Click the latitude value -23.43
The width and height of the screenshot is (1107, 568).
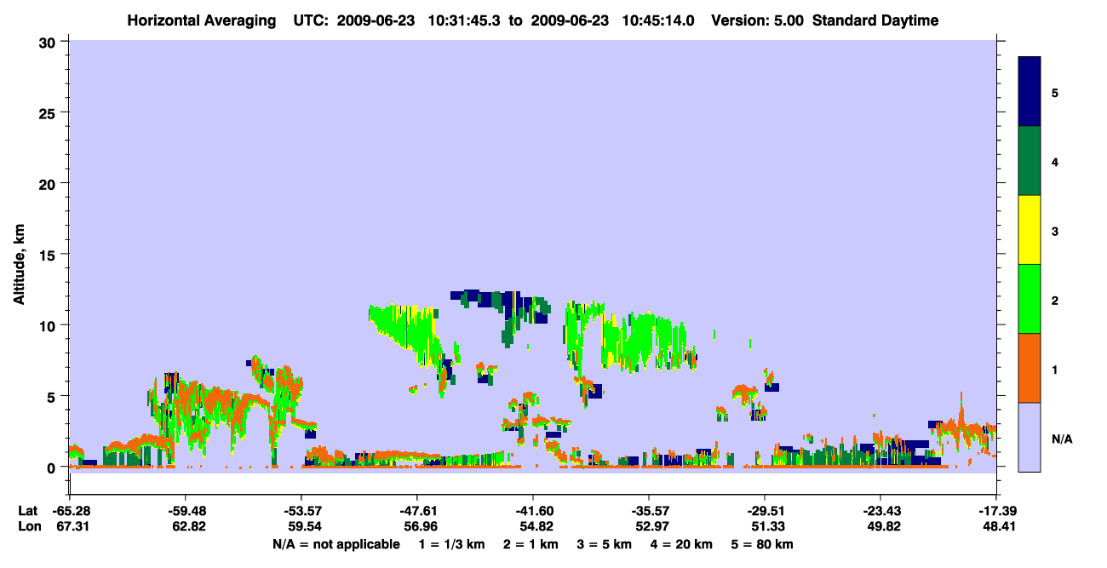880,511
